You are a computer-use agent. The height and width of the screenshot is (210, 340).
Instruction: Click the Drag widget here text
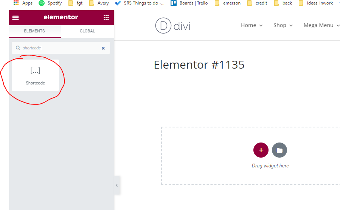coord(270,166)
